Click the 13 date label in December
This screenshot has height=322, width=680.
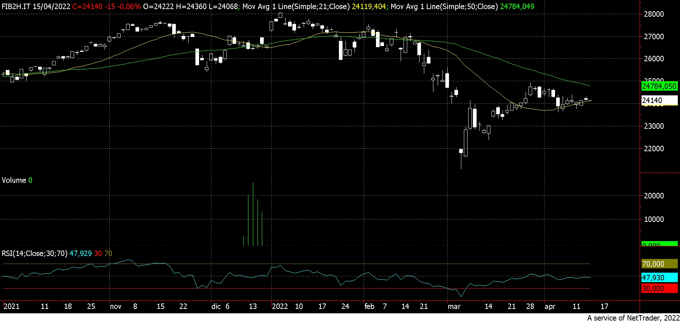point(253,307)
